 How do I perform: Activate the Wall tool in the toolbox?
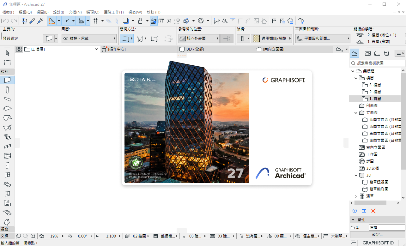[x=7, y=80]
